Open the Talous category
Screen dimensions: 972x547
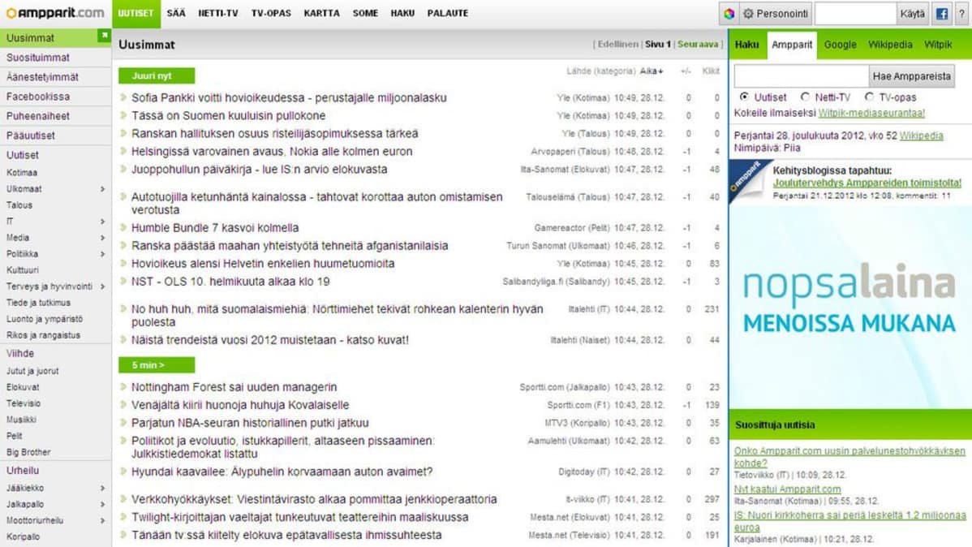pyautogui.click(x=19, y=205)
